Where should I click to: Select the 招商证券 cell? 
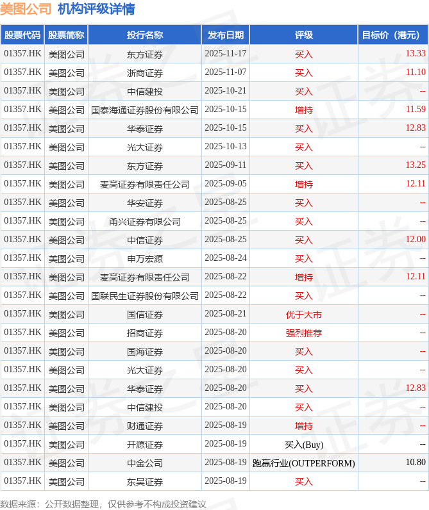145,333
